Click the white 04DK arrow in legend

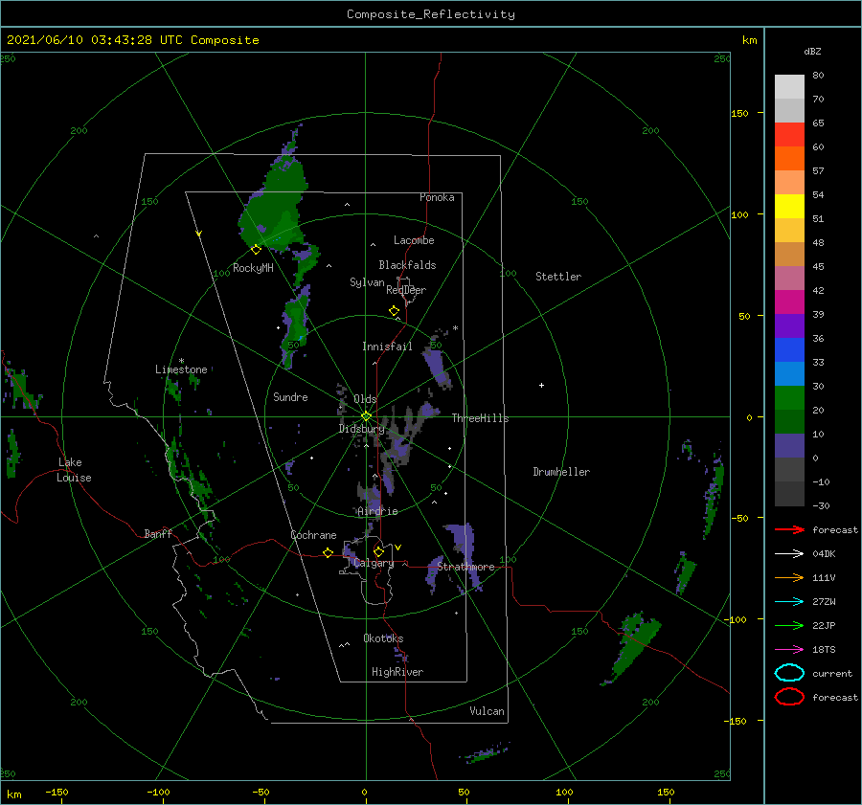pos(789,554)
